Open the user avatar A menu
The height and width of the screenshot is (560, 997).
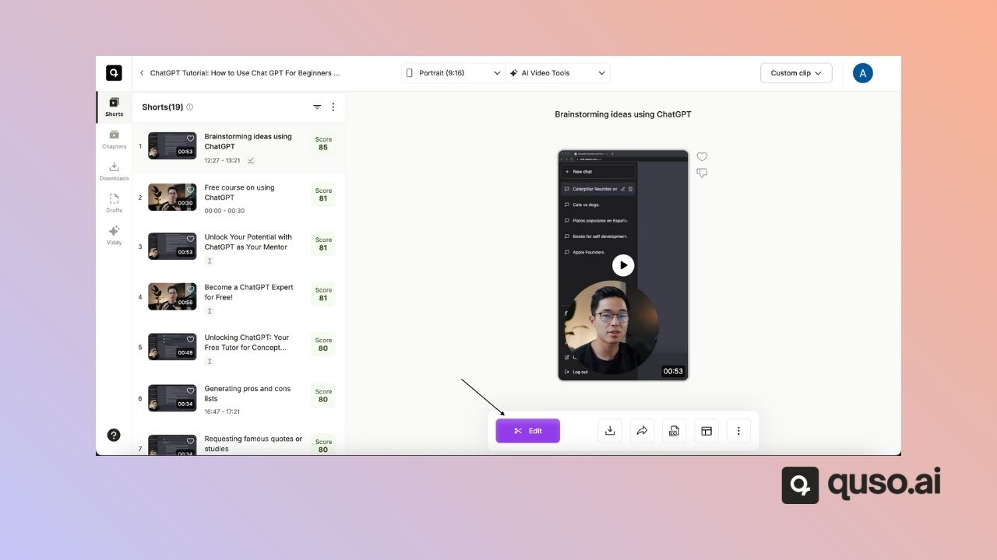[862, 73]
